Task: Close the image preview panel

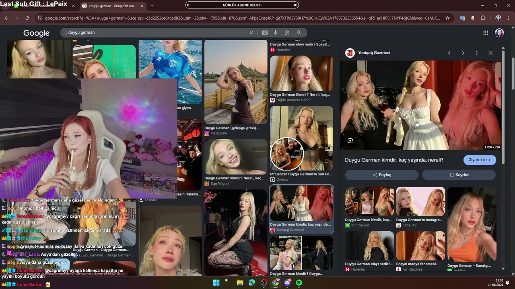Action: [x=490, y=53]
